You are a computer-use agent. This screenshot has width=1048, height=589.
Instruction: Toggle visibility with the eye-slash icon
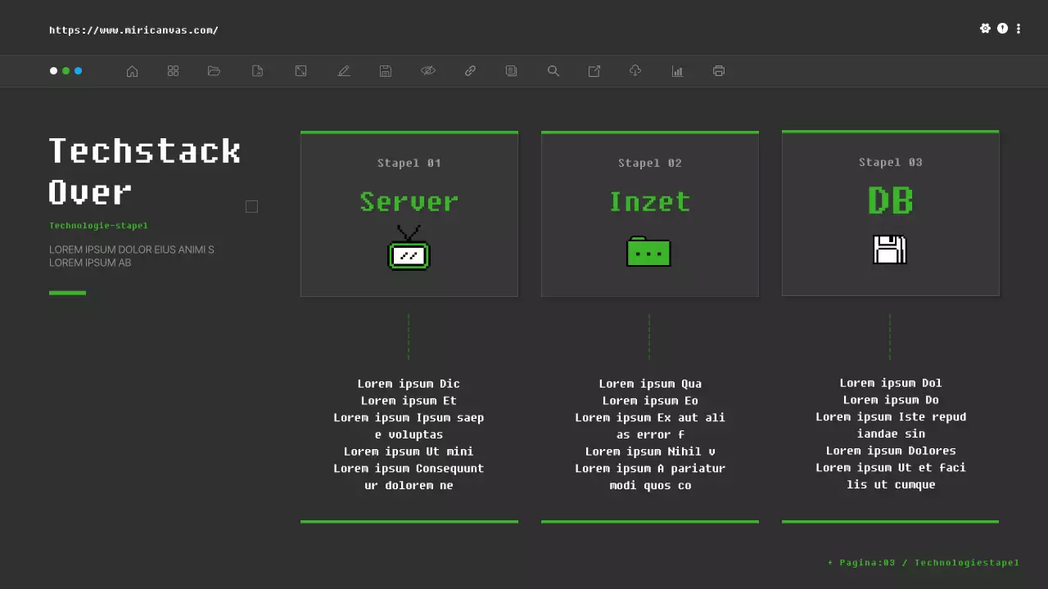point(428,70)
